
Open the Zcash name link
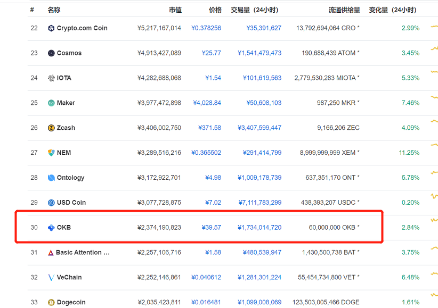tap(66, 128)
